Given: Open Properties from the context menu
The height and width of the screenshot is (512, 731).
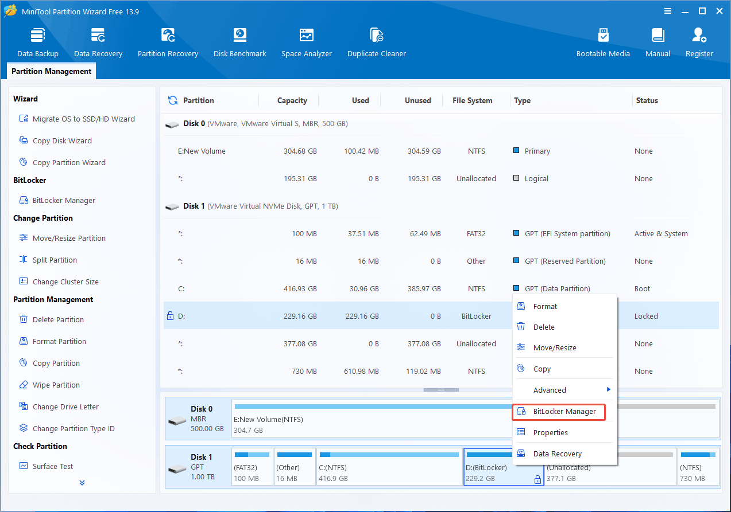Looking at the screenshot, I should [x=564, y=432].
